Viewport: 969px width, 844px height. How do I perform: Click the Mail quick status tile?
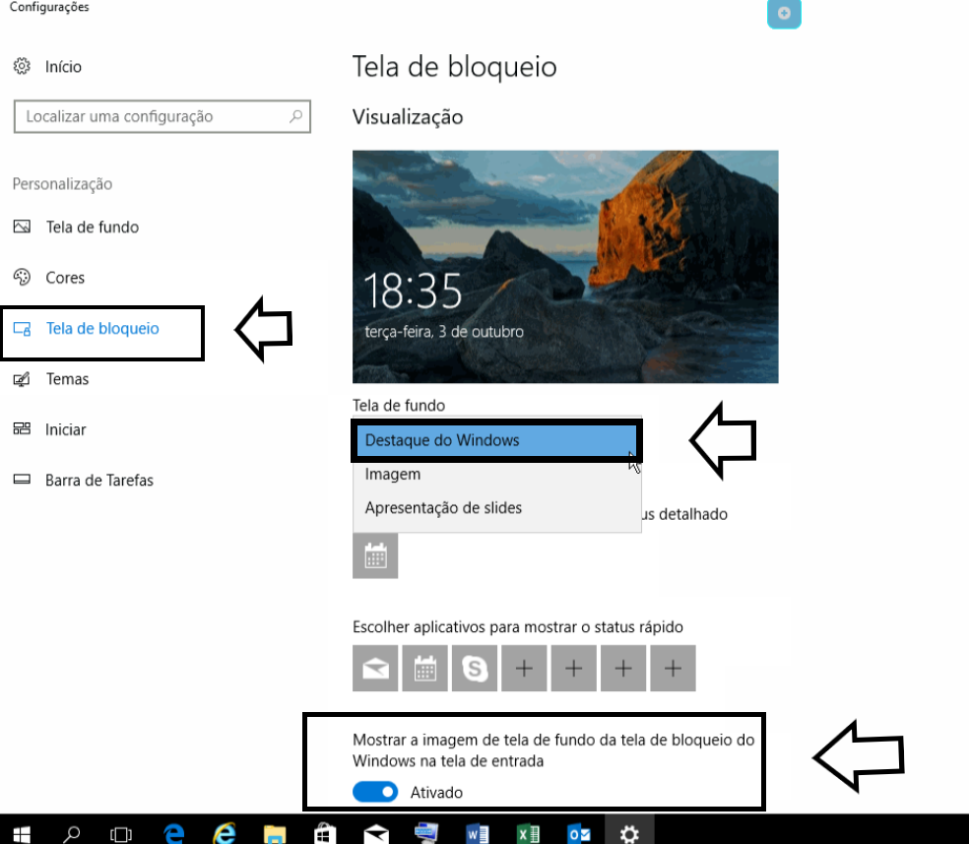(x=375, y=669)
